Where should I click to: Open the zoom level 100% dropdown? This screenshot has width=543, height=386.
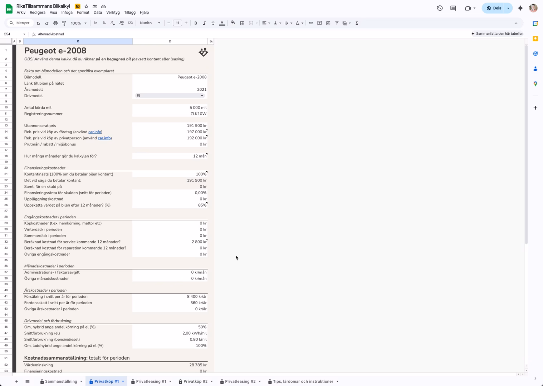[79, 23]
